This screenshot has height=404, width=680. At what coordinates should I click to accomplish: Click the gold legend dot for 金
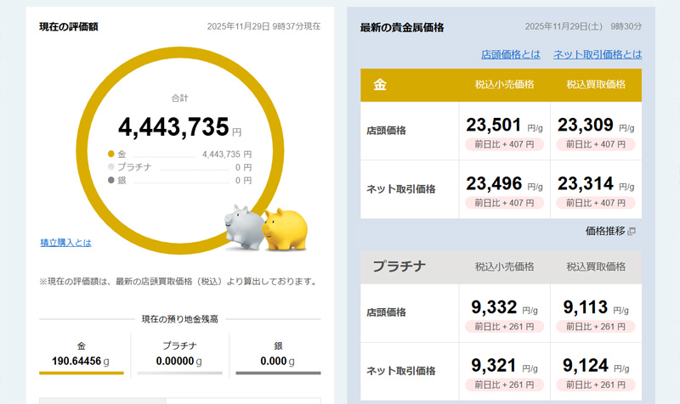tap(110, 154)
